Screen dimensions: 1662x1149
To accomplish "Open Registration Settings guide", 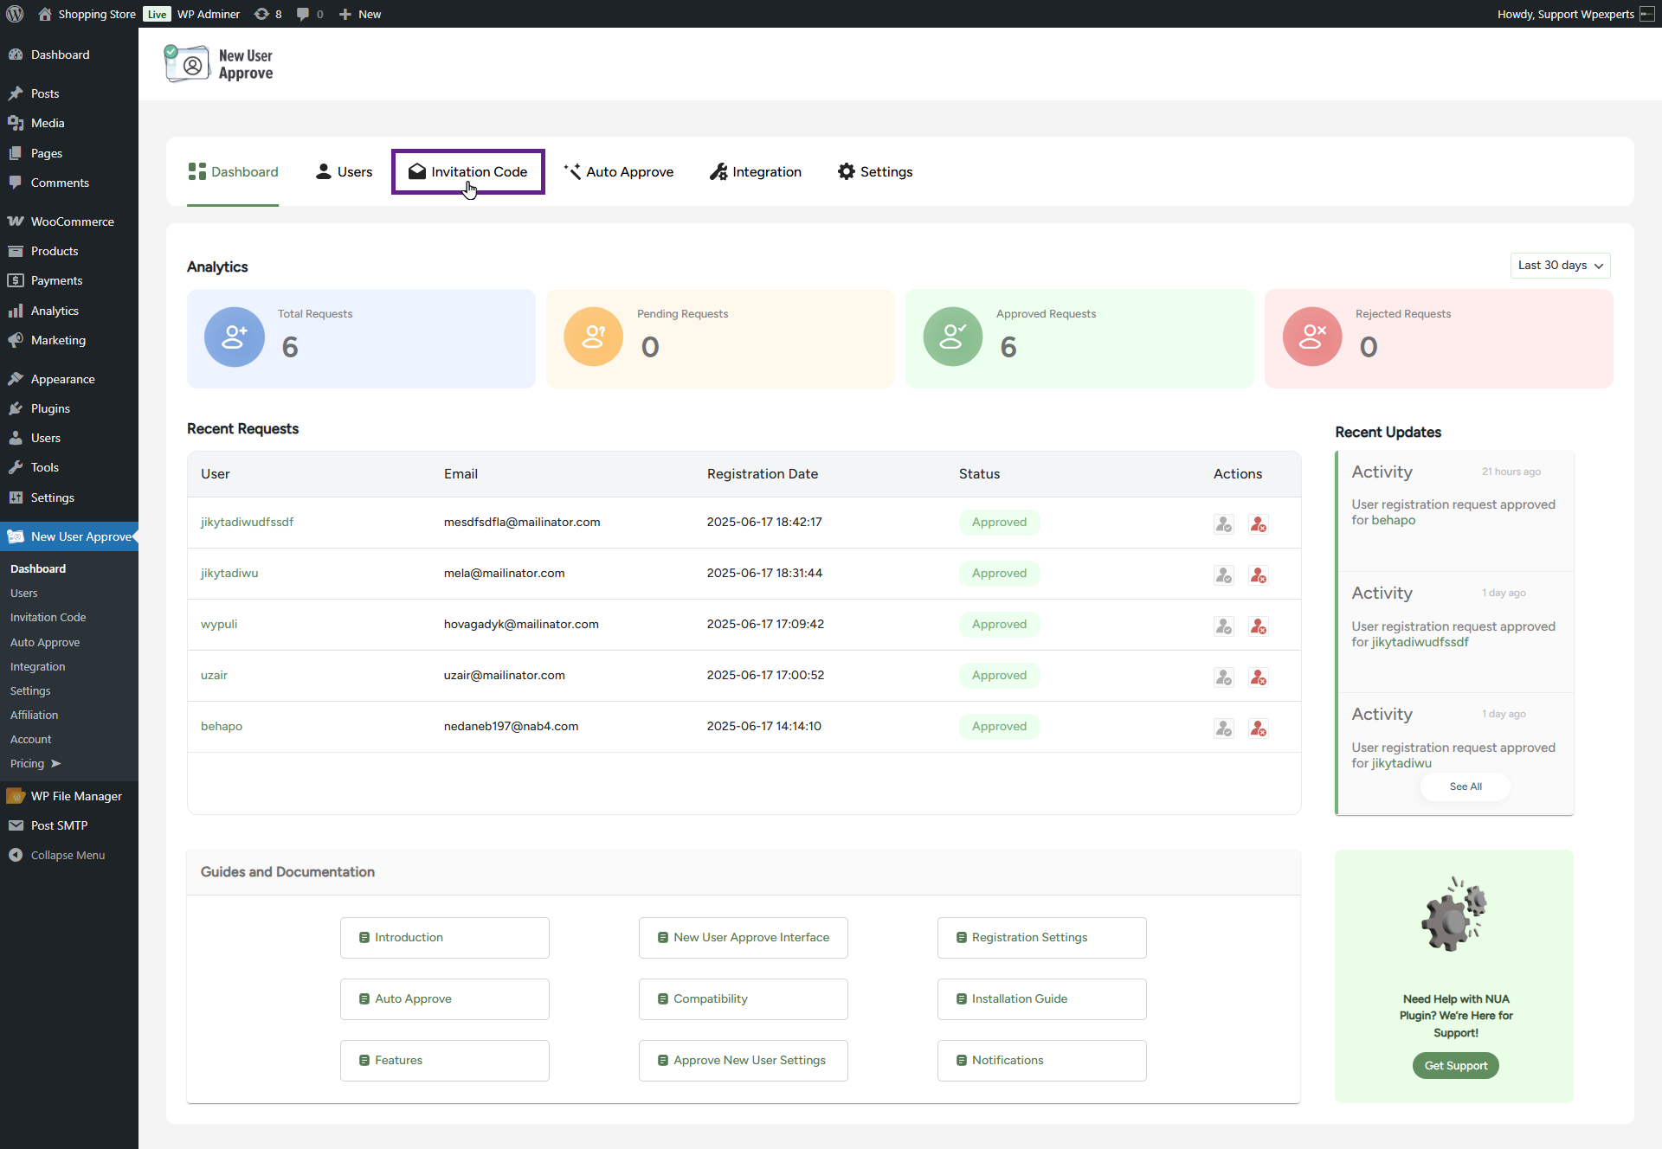I will click(1041, 937).
